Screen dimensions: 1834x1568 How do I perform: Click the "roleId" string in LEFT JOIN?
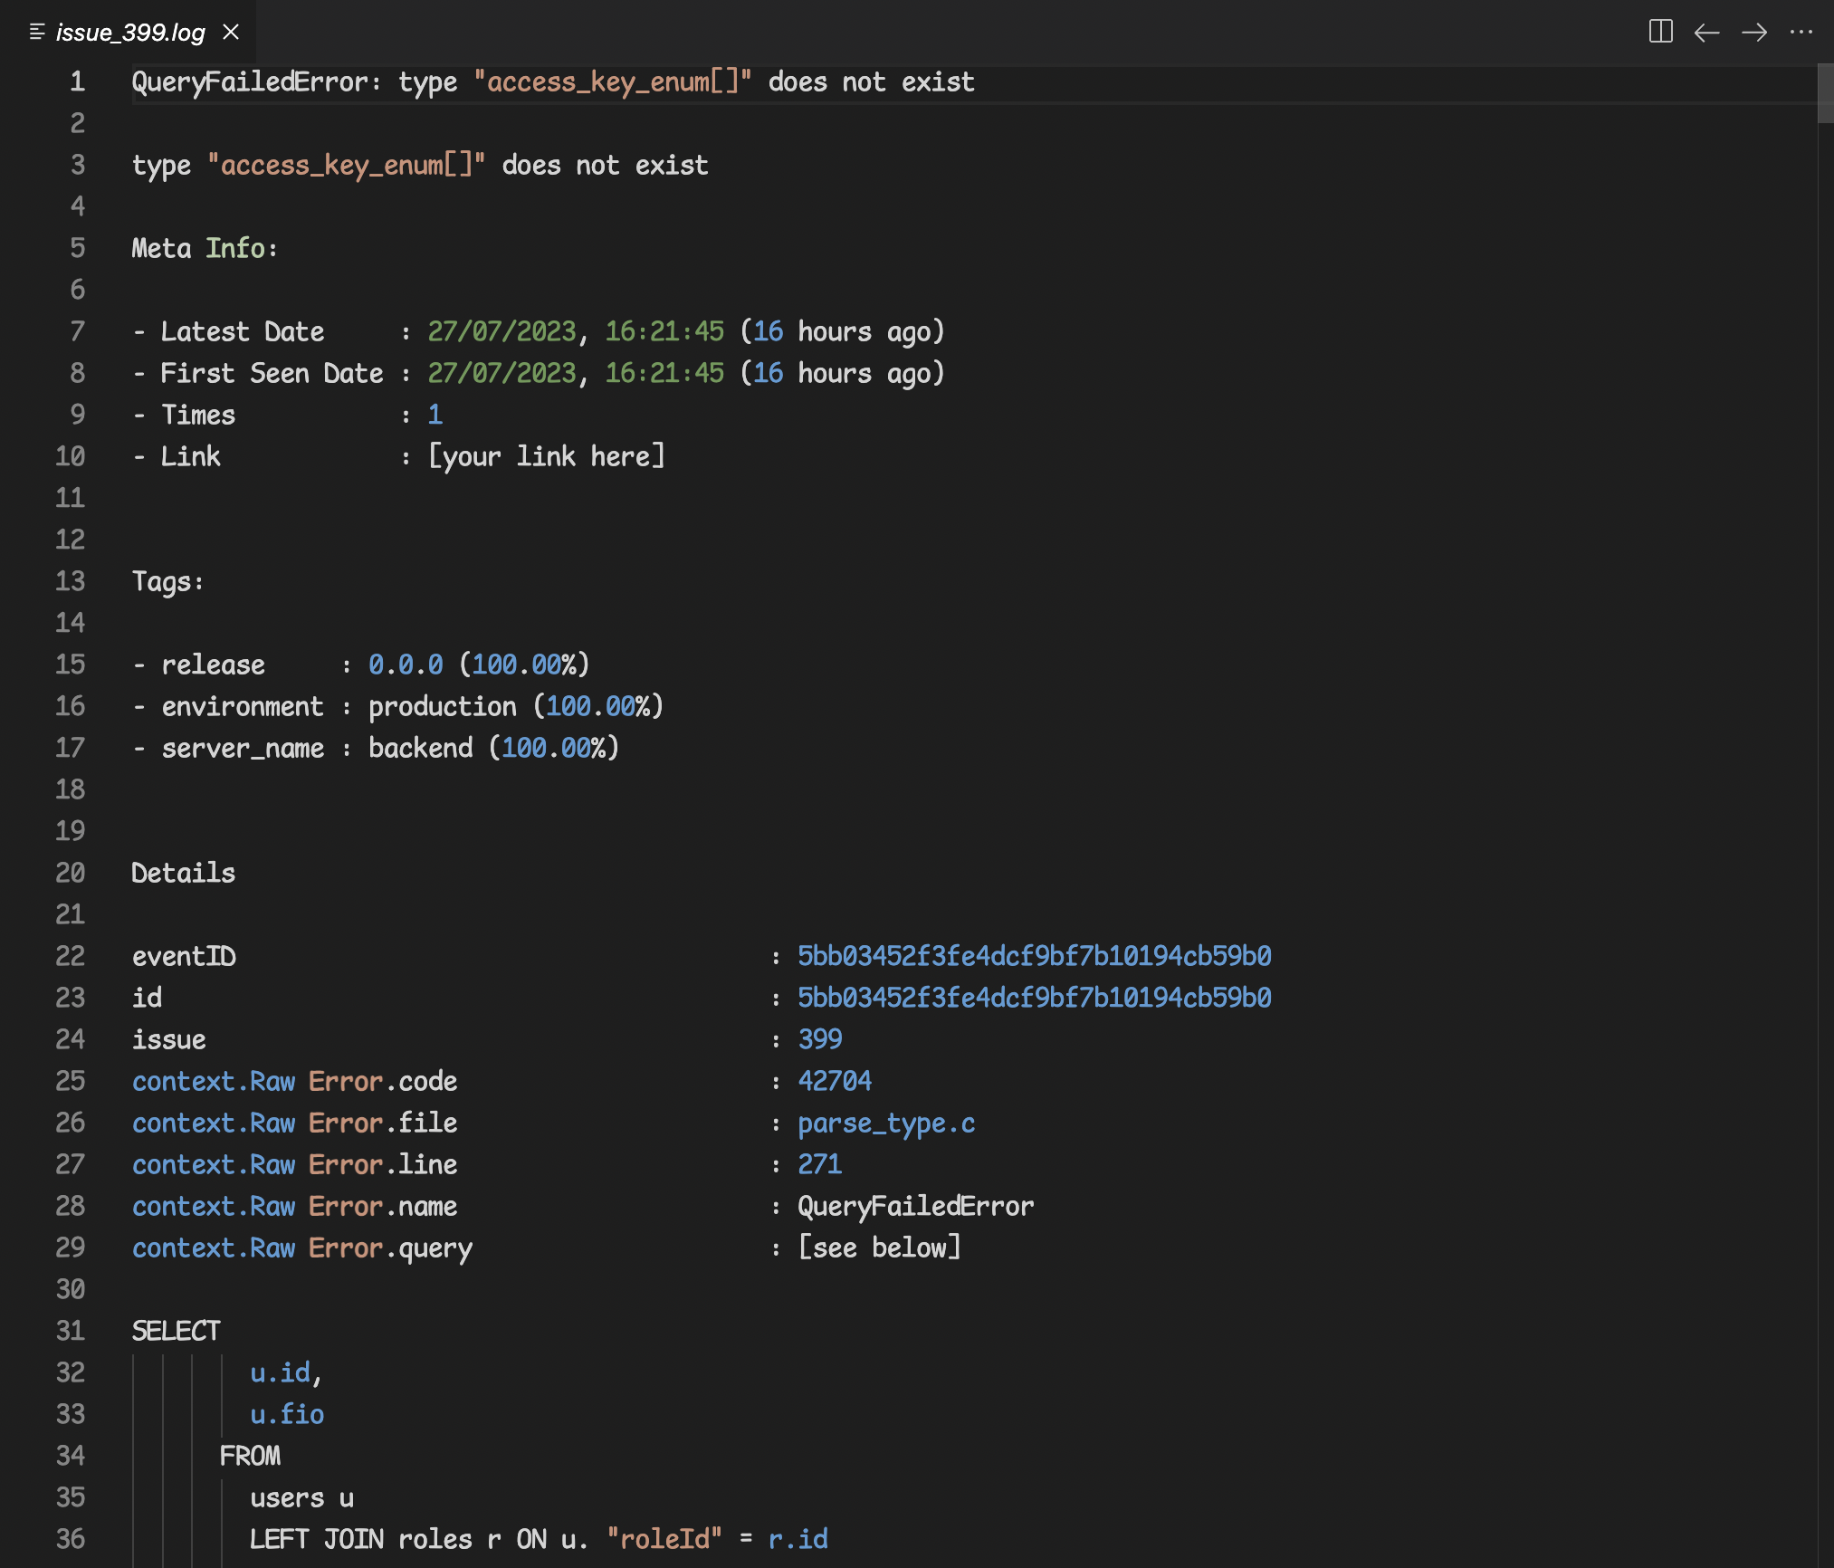[664, 1539]
